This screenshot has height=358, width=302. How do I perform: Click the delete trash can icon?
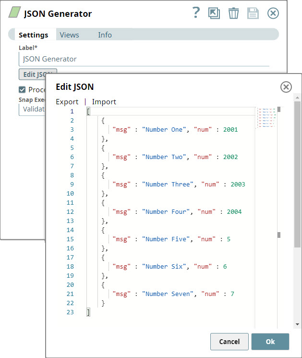click(x=233, y=13)
